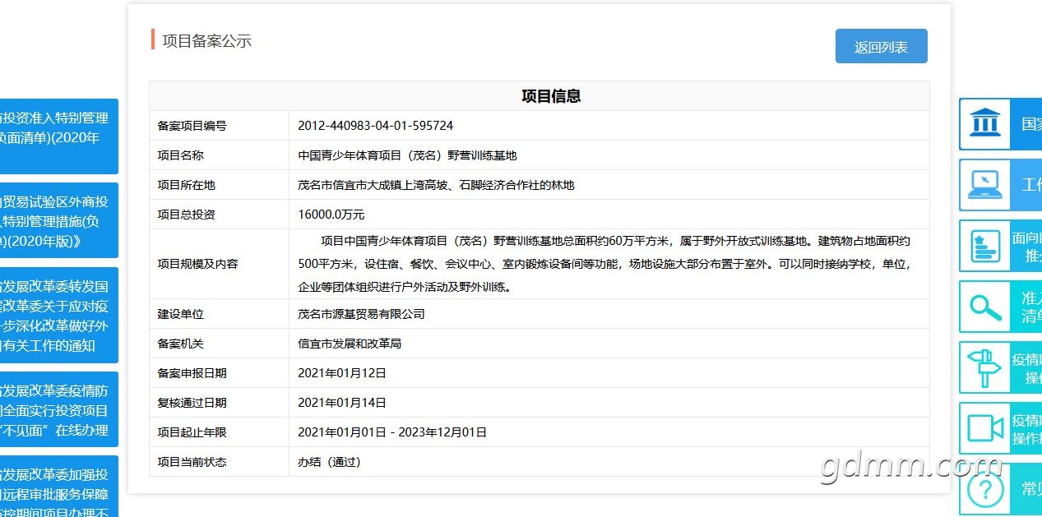This screenshot has height=517, width=1042.
Task: Click company name 茂名市源基贸易有限公司
Action: 361,314
